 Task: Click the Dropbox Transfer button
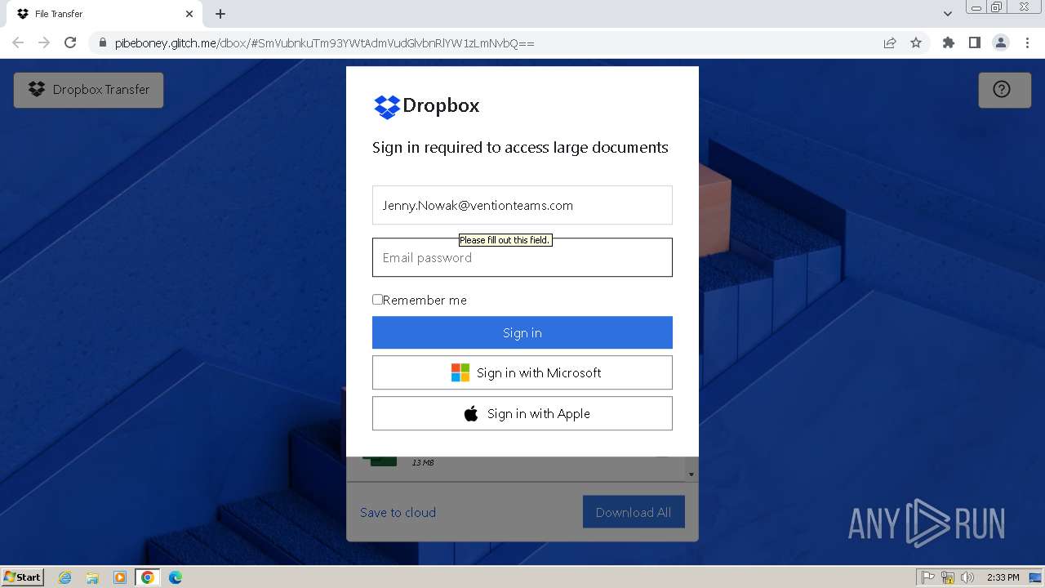[x=88, y=90]
